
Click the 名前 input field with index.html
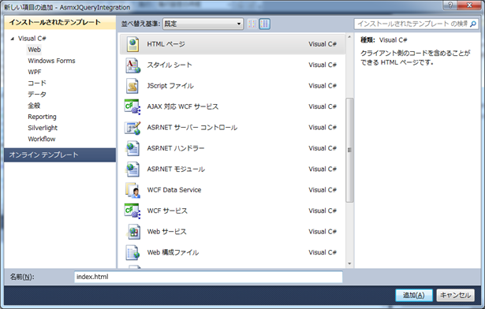tap(208, 277)
